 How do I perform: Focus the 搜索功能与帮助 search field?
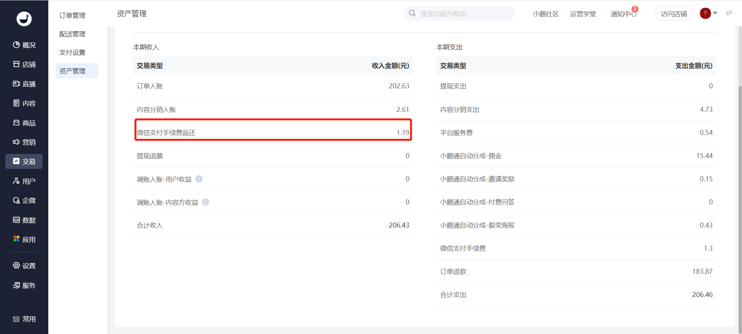pyautogui.click(x=459, y=13)
